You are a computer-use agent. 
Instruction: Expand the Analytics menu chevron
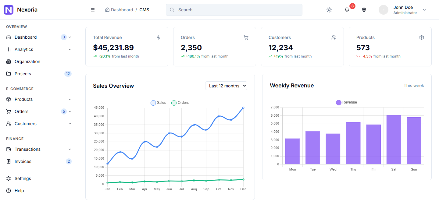(70, 49)
